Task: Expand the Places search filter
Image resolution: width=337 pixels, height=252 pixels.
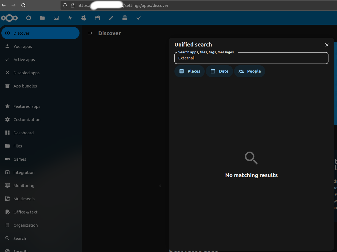Action: (190, 71)
